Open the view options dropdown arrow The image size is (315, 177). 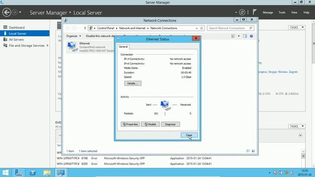click(239, 36)
